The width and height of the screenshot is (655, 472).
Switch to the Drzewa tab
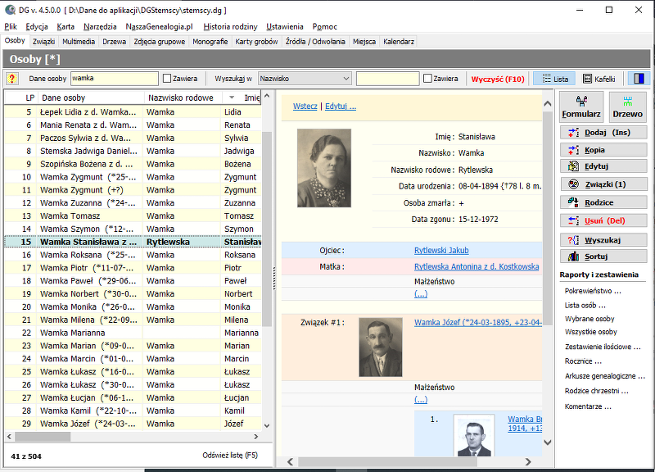click(115, 42)
